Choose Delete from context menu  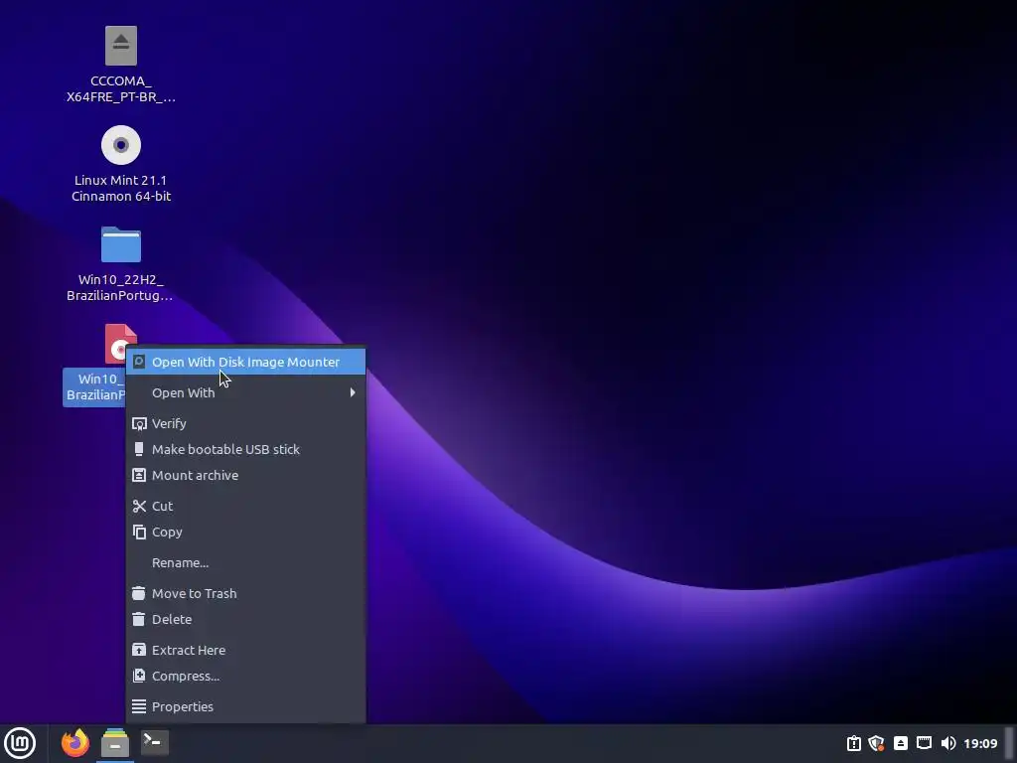pos(246,620)
